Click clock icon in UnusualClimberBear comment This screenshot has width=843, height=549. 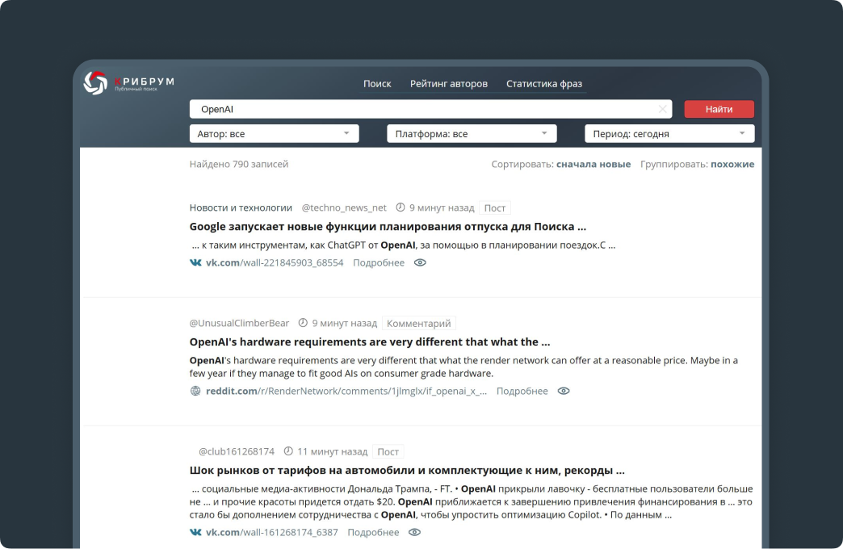(x=303, y=323)
